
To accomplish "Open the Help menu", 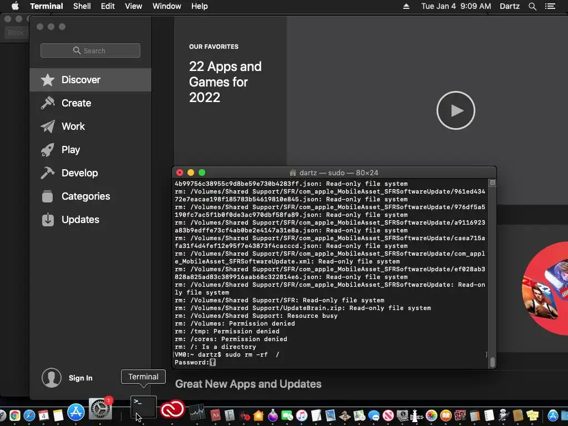I will 199,6.
